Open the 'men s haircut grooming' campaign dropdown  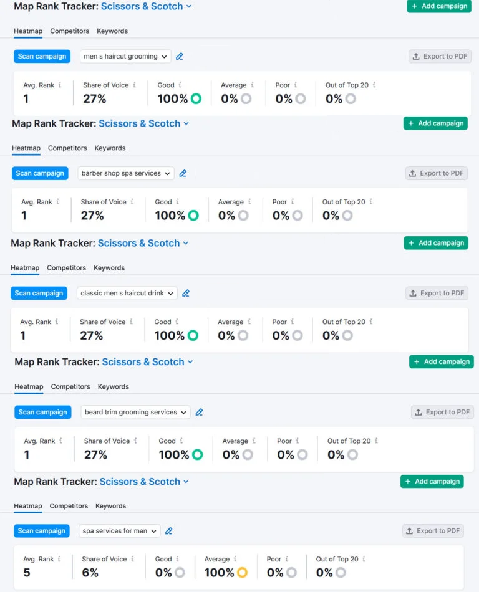(125, 57)
